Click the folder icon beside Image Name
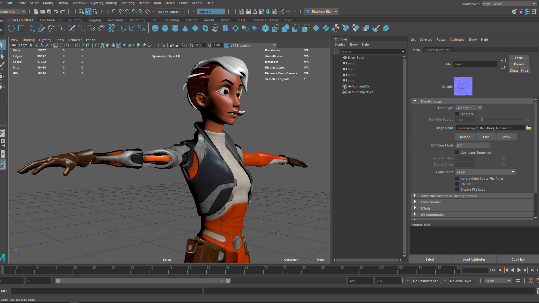This screenshot has height=303, width=539. point(528,128)
